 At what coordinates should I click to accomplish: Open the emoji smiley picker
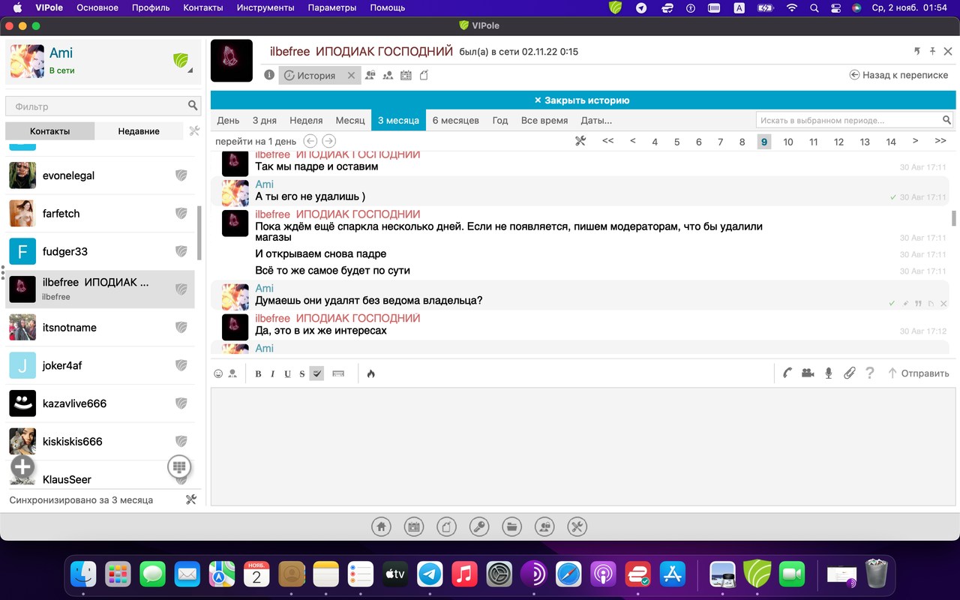218,373
